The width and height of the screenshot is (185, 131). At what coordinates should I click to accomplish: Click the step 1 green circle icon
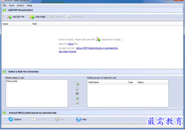(5, 10)
